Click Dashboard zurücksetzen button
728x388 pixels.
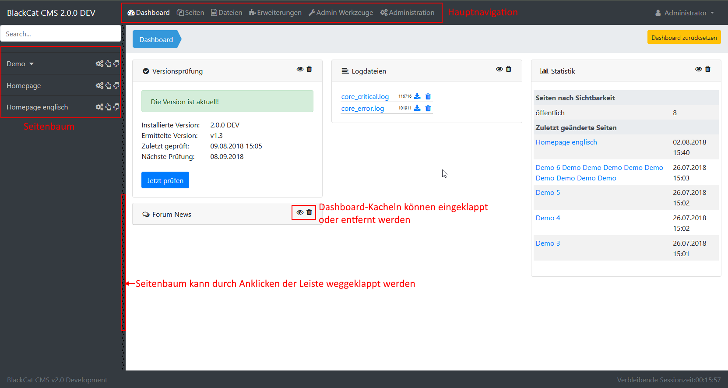684,38
